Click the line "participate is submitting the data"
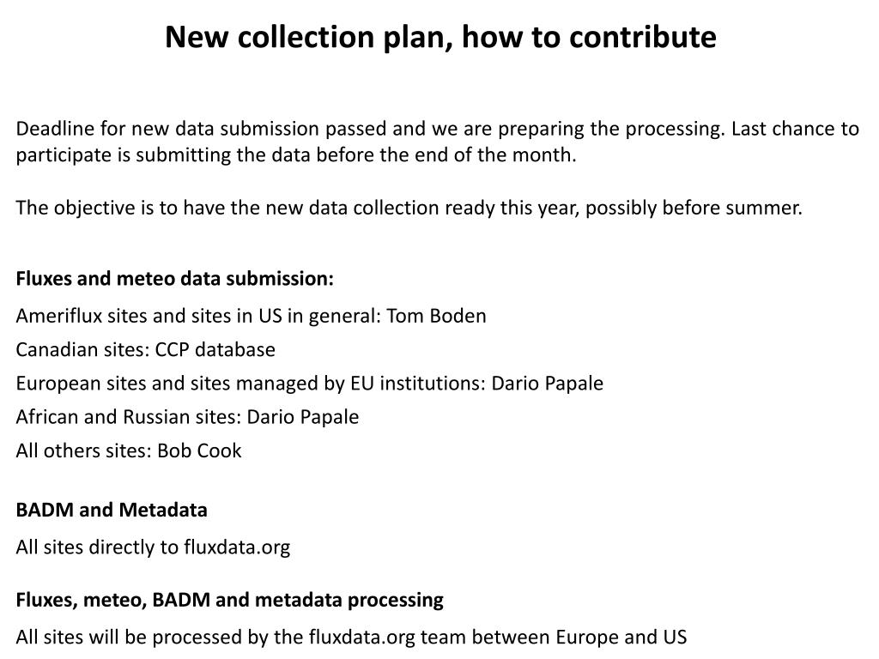The height and width of the screenshot is (659, 879). (296, 154)
